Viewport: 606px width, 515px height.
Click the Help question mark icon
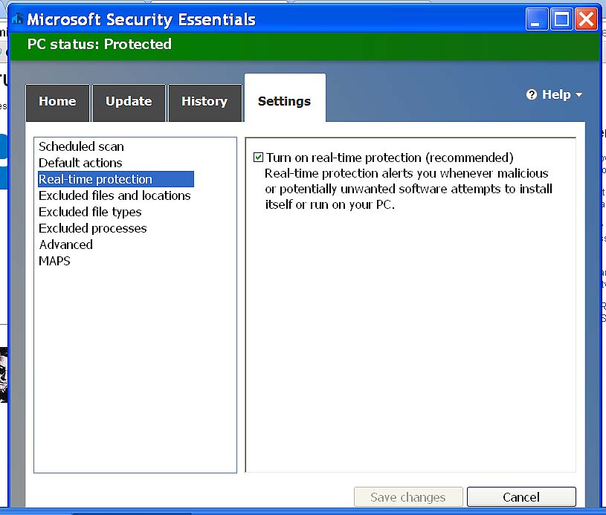coord(532,94)
